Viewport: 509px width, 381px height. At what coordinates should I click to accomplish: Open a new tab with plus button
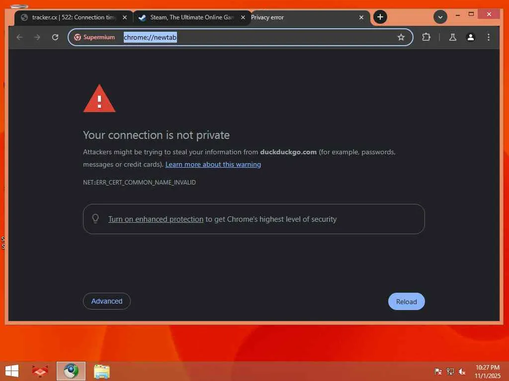380,17
